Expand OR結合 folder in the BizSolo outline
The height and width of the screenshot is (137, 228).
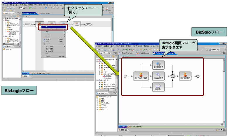pyautogui.click(x=97, y=107)
